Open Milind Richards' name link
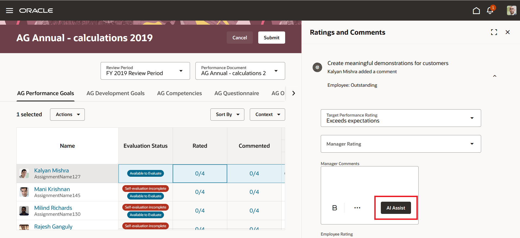This screenshot has height=238, width=520. tap(53, 208)
